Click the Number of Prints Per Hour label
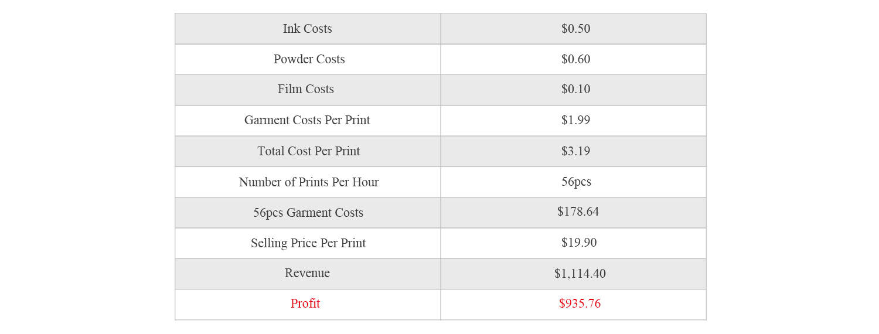 (x=309, y=182)
